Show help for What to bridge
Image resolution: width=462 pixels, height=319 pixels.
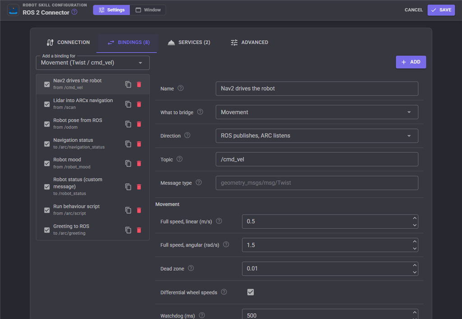[x=200, y=112]
